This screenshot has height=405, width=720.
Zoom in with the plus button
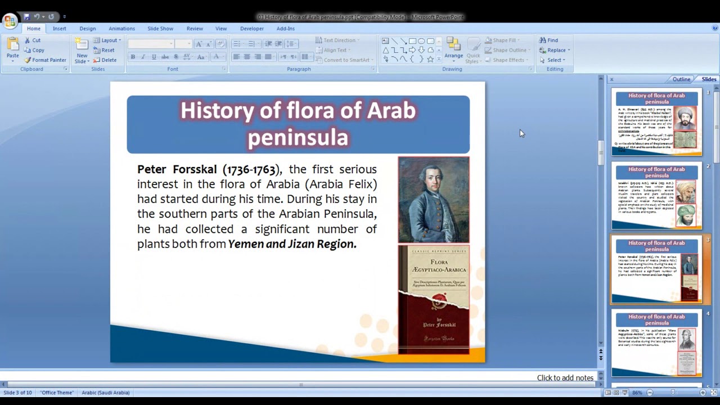point(703,393)
